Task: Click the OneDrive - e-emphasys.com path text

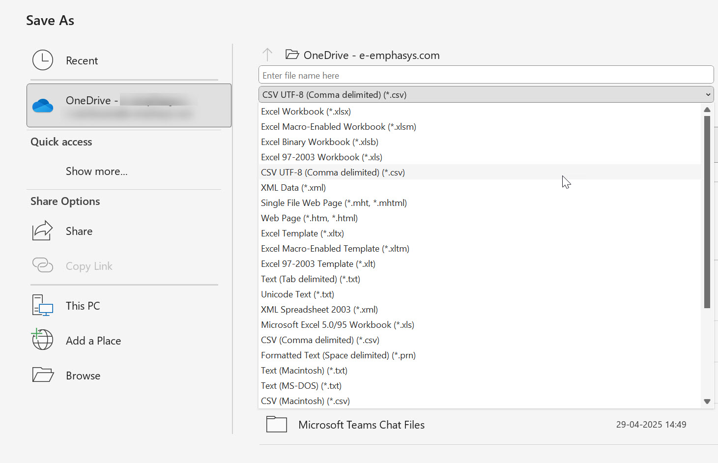Action: [x=372, y=55]
